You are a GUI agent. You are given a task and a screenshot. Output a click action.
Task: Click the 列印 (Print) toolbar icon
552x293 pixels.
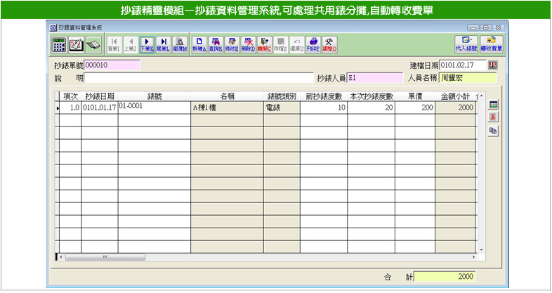click(x=313, y=44)
